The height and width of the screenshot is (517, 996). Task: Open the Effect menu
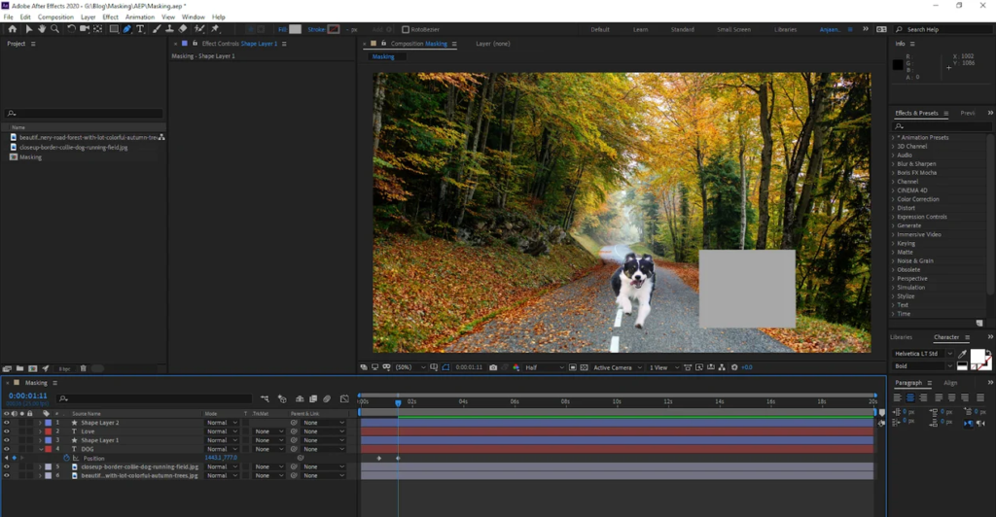tap(110, 17)
